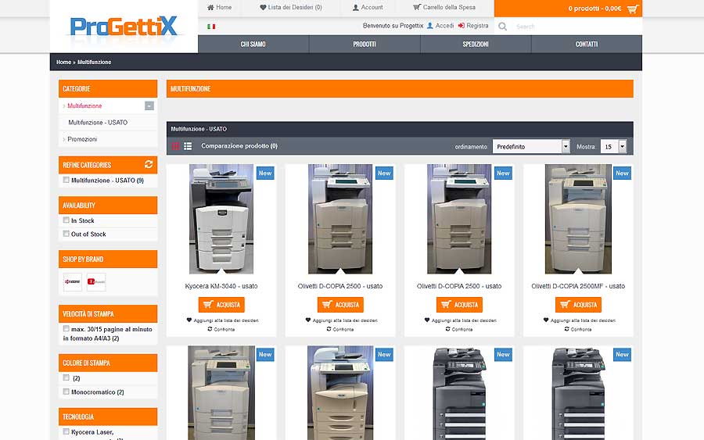Screen dimensions: 704x440
Task: Enable In Stock filter checkbox
Action: click(66, 220)
